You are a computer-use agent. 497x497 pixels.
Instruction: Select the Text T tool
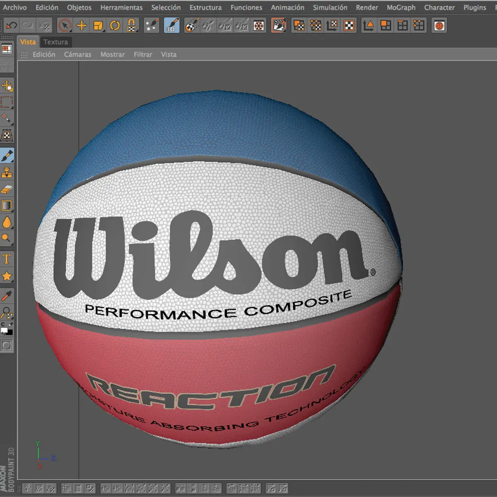[7, 259]
